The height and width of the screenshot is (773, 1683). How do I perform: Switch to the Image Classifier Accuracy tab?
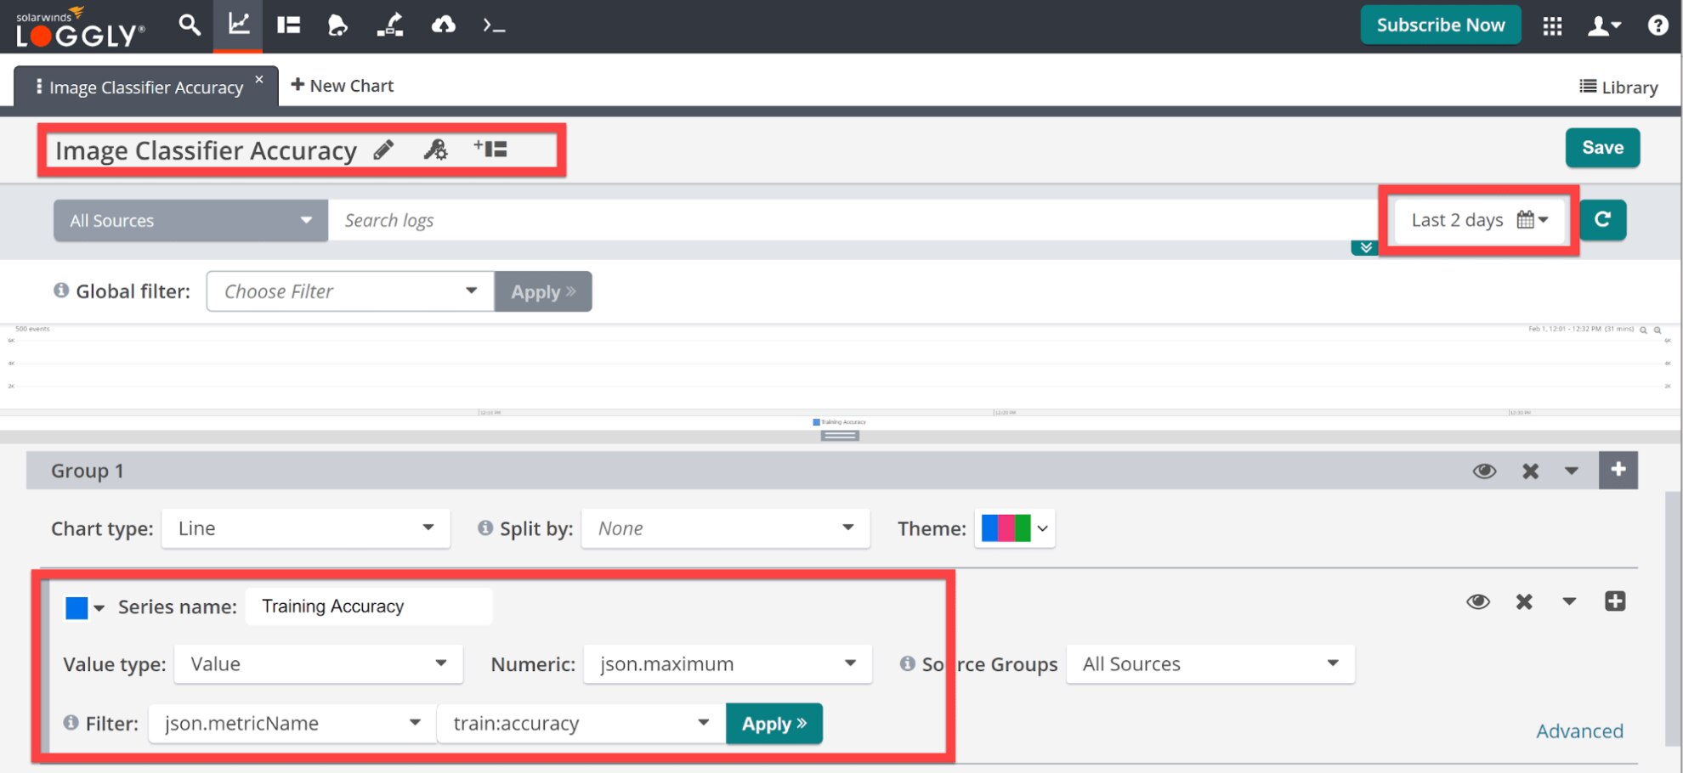[x=144, y=86]
